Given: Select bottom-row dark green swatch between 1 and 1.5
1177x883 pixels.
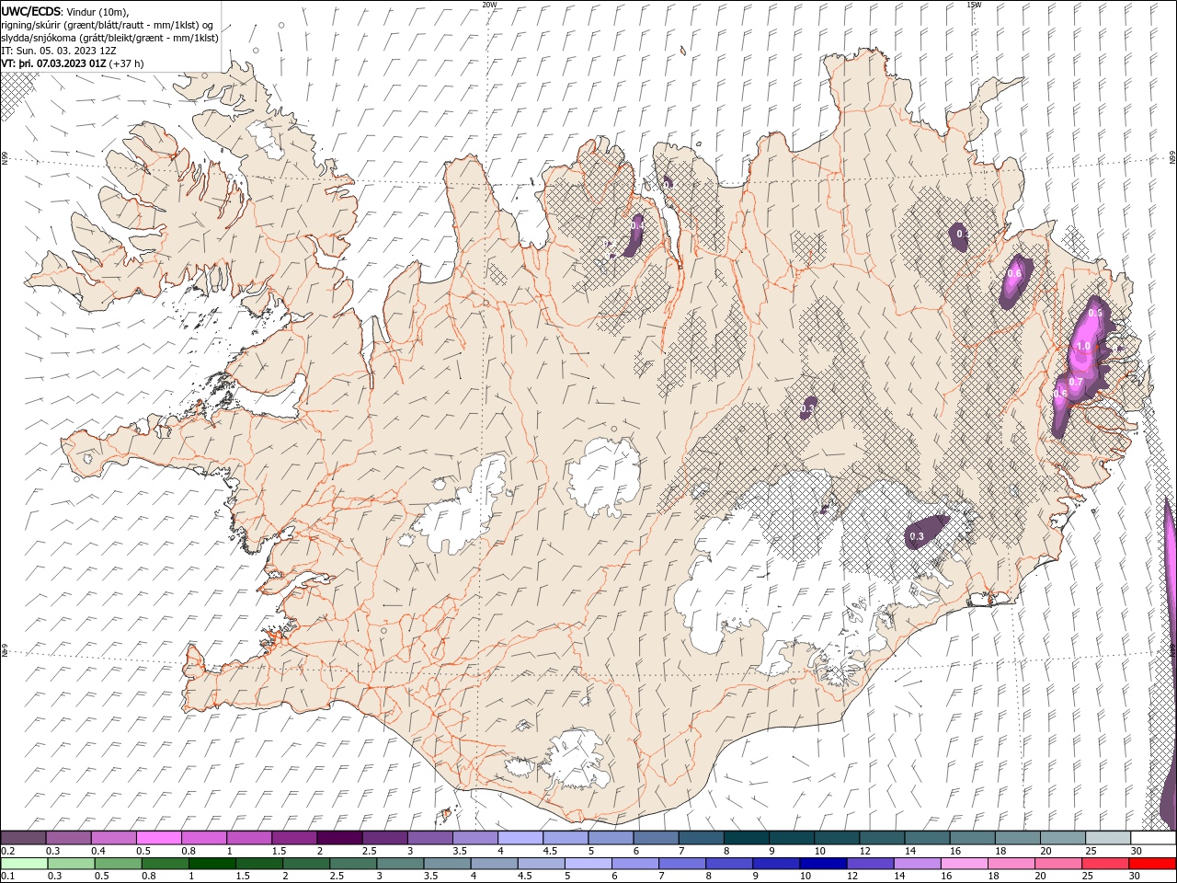Looking at the screenshot, I should pos(211,863).
